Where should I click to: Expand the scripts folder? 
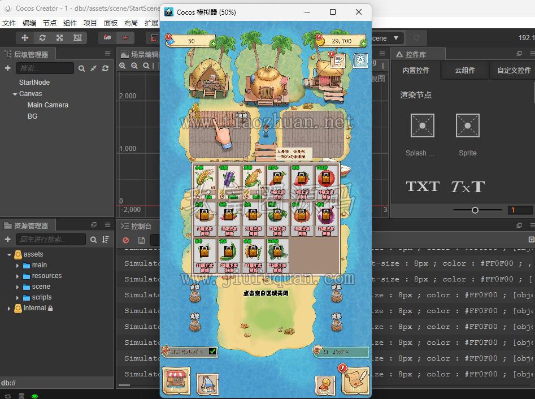(x=18, y=298)
